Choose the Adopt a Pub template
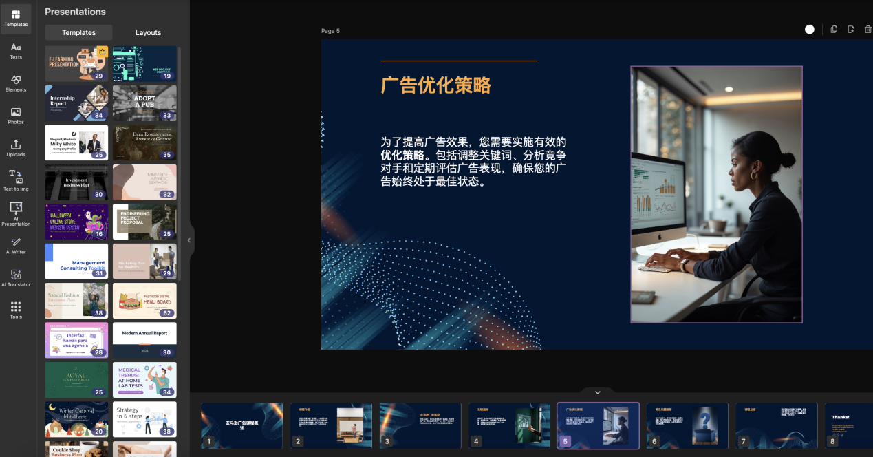This screenshot has width=873, height=457. pos(144,103)
